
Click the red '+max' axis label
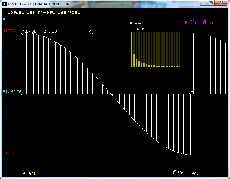click(9, 31)
